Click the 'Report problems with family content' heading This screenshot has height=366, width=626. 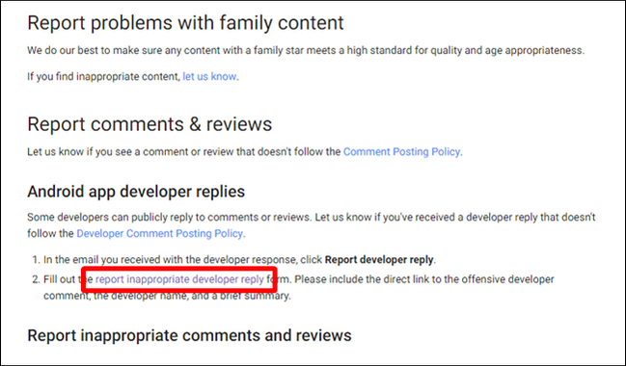[x=185, y=23]
